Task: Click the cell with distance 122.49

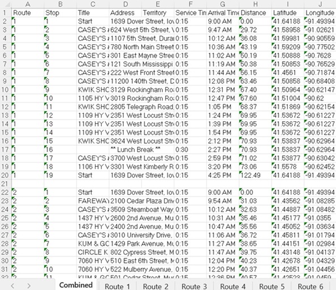Action: 255,175
